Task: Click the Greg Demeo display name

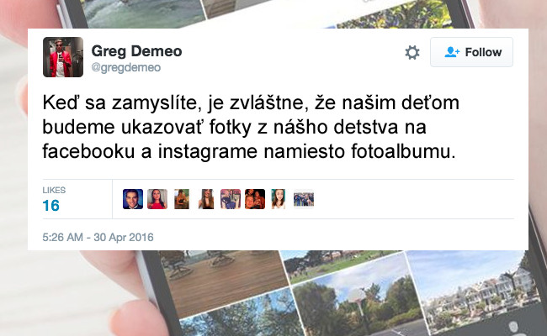Action: [136, 51]
